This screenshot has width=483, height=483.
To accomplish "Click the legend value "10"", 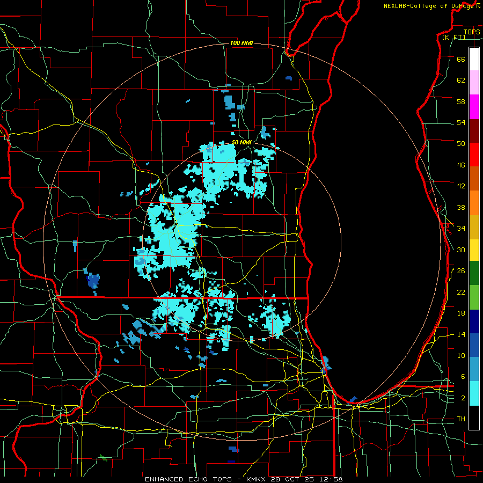I will click(x=461, y=356).
